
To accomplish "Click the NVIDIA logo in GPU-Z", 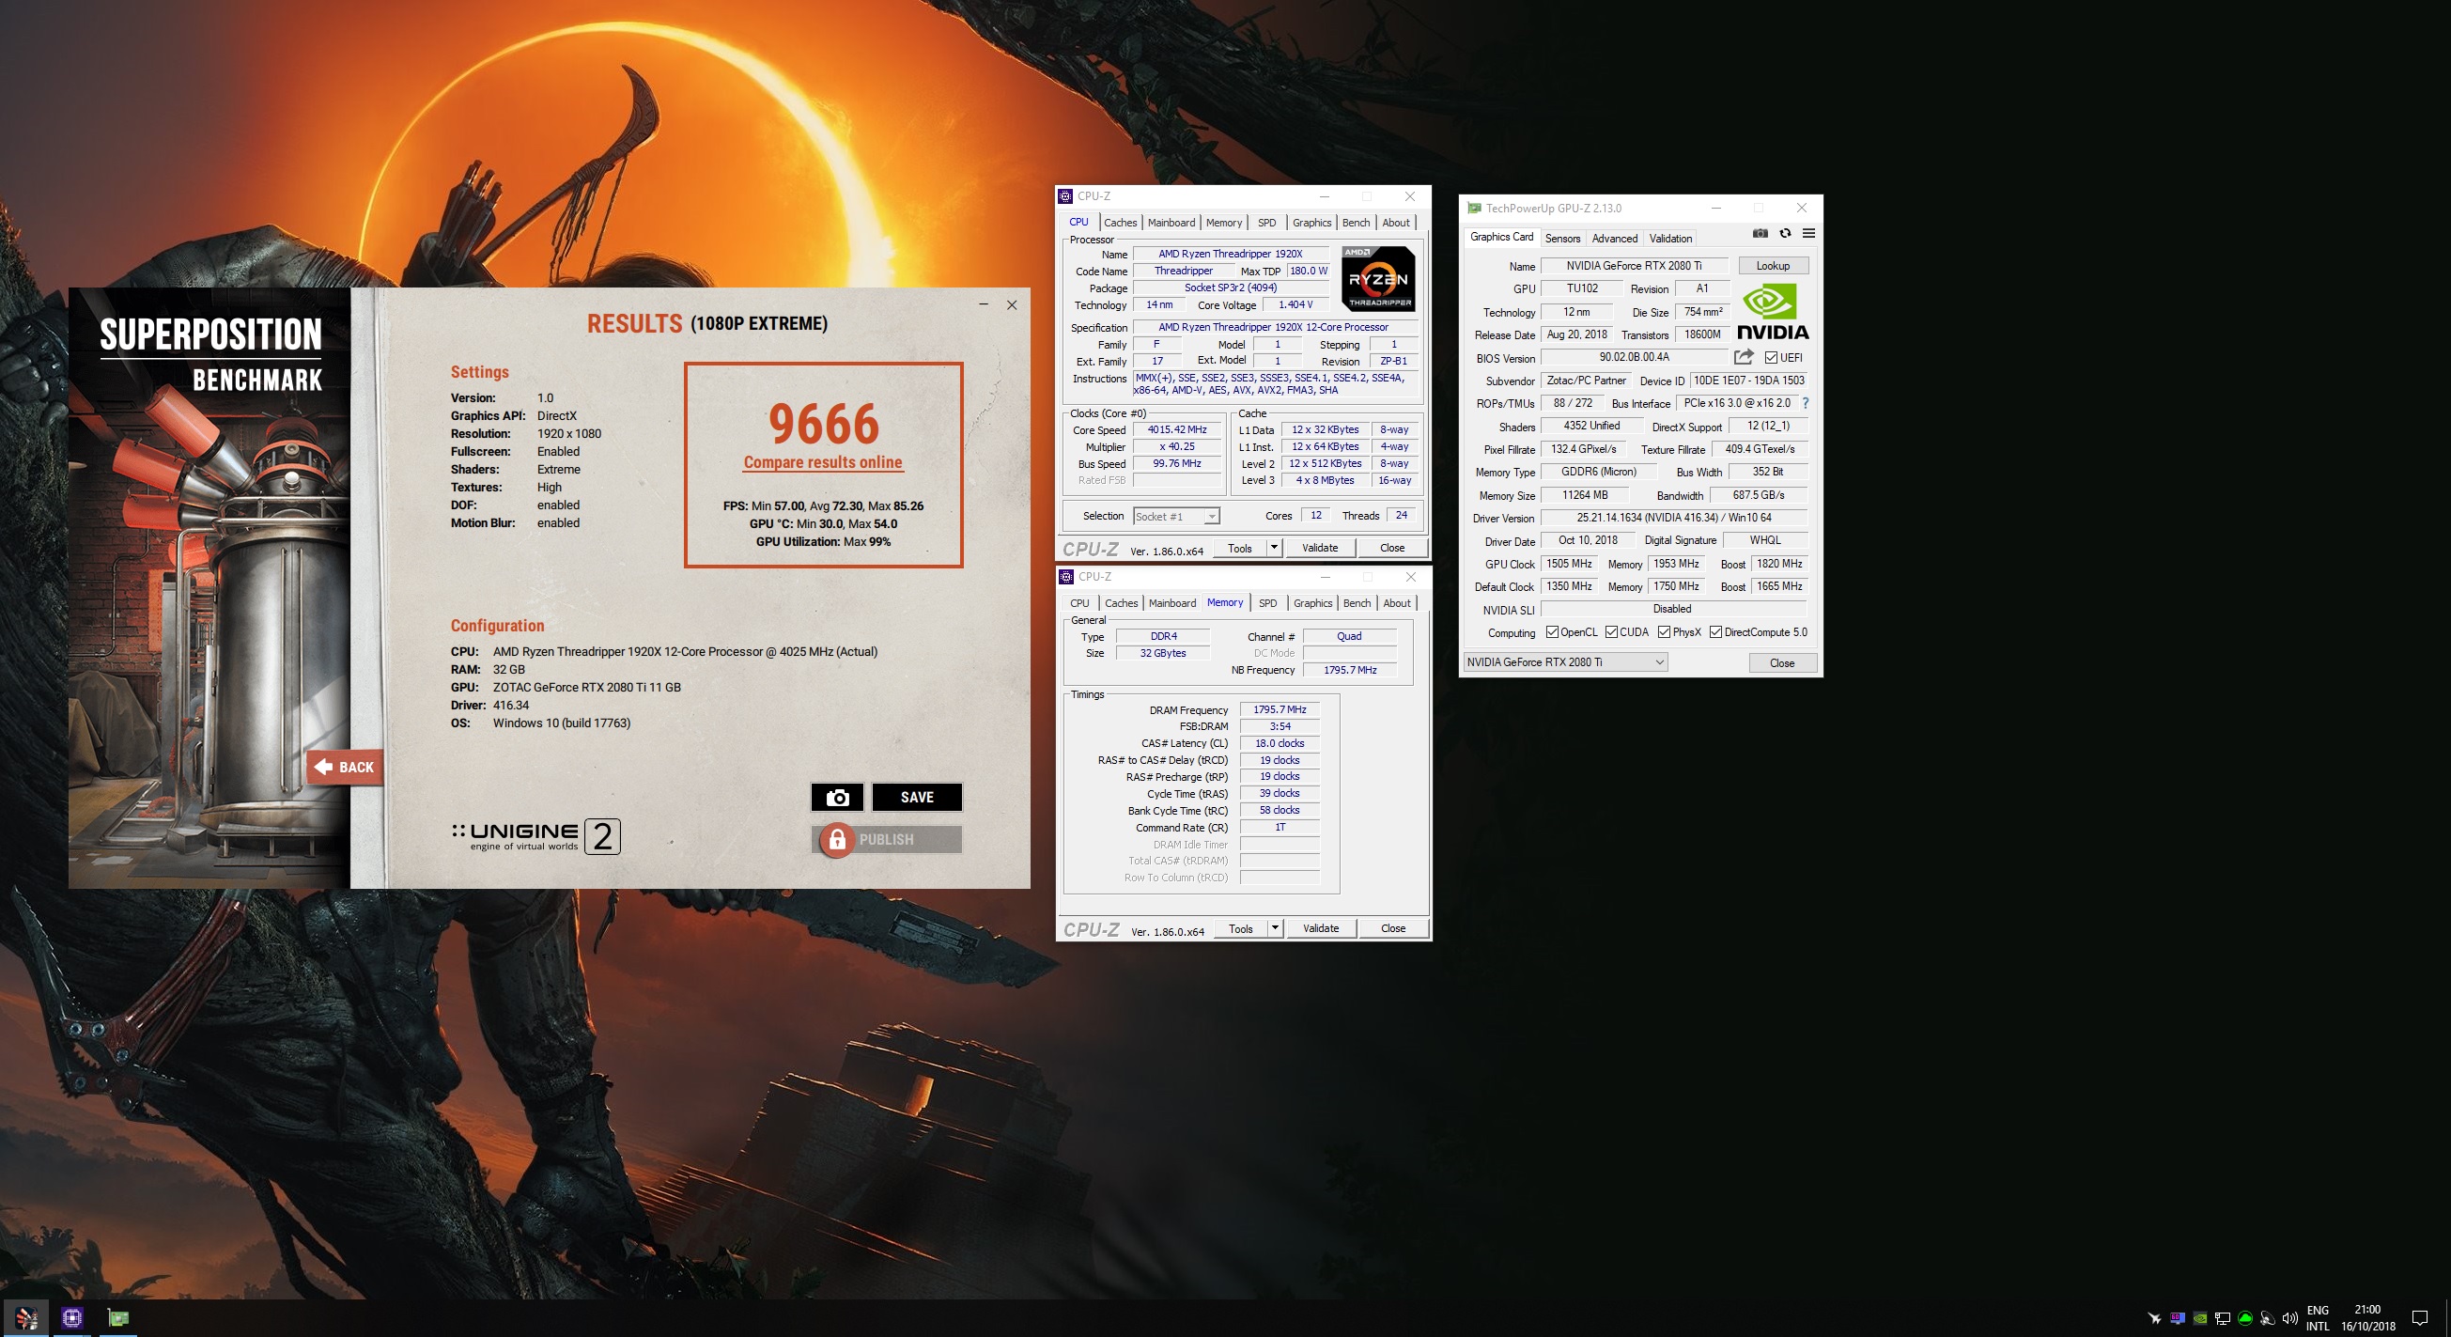I will (x=1773, y=312).
